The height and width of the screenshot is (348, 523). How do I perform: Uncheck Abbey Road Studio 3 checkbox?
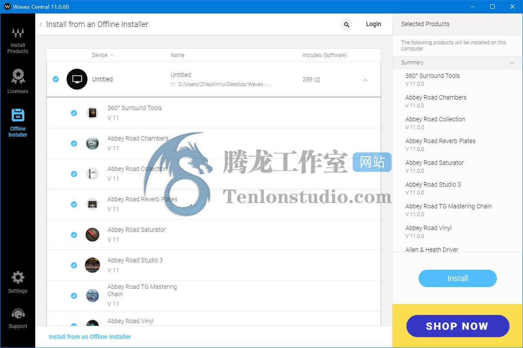coord(74,265)
